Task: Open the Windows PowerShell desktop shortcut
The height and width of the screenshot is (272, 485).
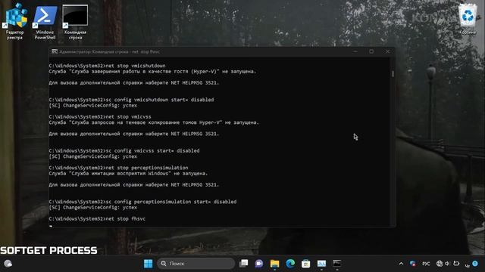Action: (45, 22)
